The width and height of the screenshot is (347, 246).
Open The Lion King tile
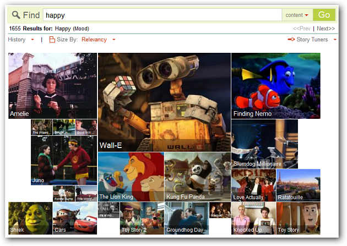tap(131, 177)
